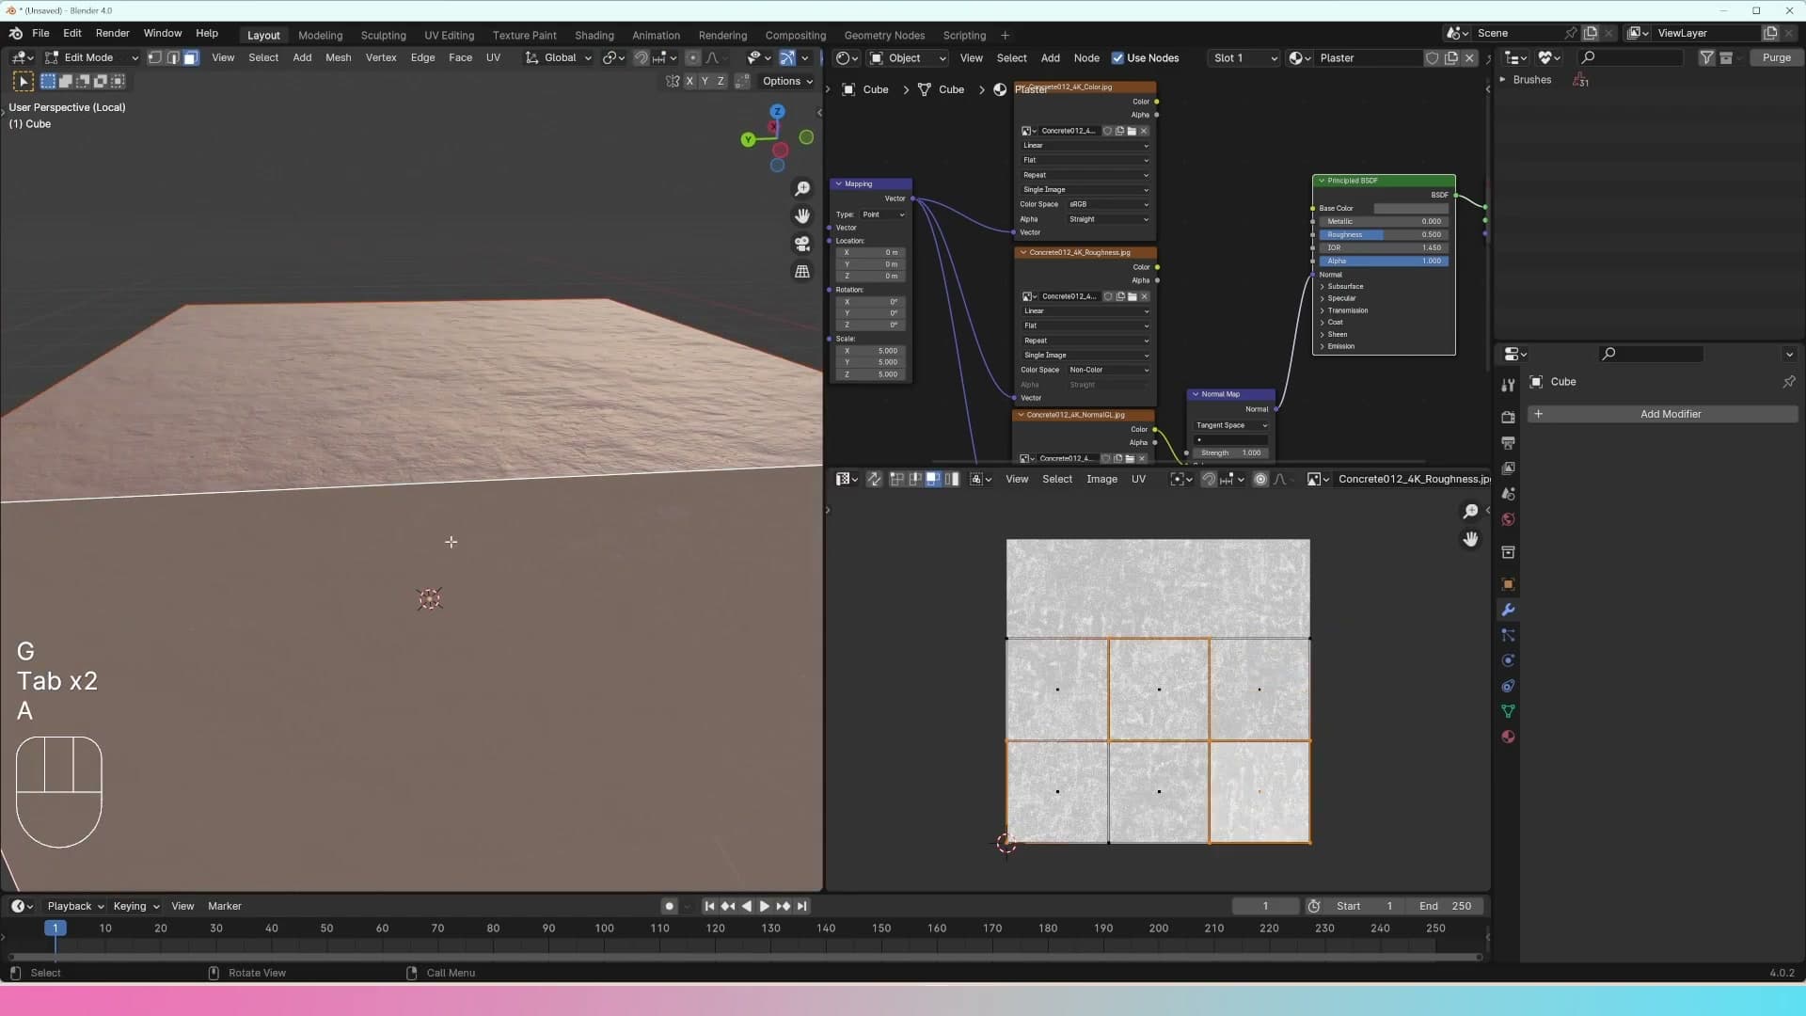Open the Global transform orientation dropdown
1806x1016 pixels.
559,58
